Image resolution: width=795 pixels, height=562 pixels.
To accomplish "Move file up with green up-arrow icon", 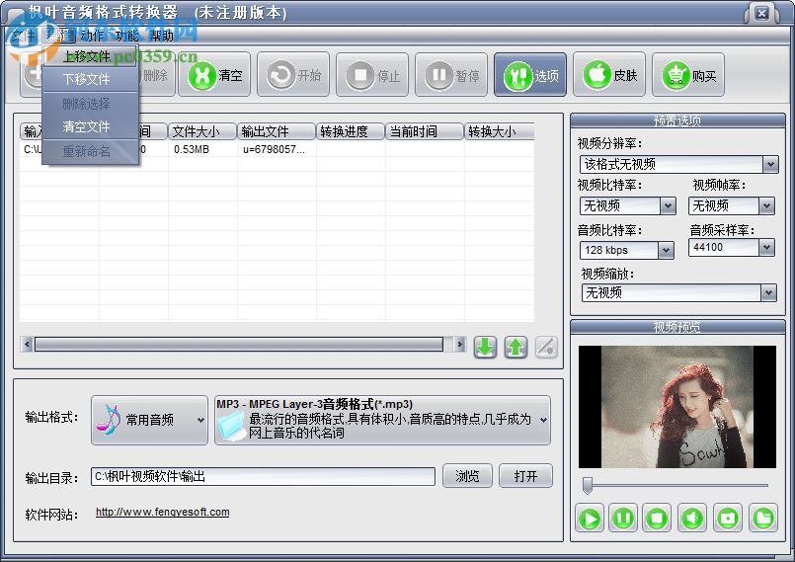I will point(516,347).
